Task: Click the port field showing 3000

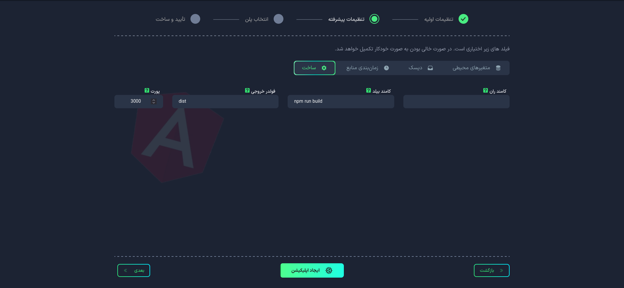Action: (139, 101)
